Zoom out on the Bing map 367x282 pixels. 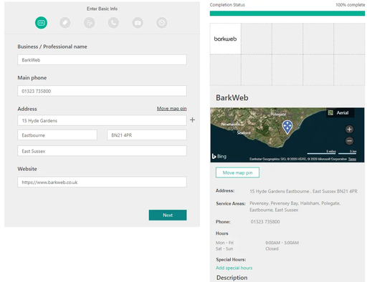point(349,141)
